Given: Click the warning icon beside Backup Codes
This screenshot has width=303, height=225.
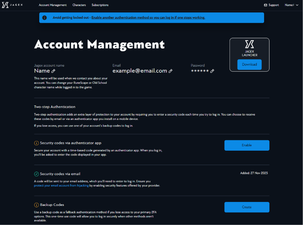Looking at the screenshot, I should (36, 205).
